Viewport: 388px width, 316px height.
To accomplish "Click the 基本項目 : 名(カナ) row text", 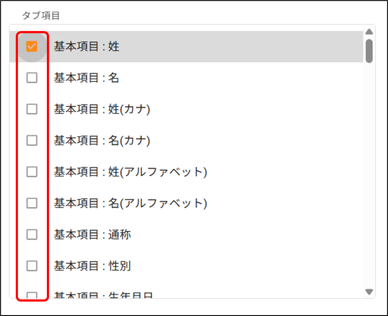I will coord(102,140).
